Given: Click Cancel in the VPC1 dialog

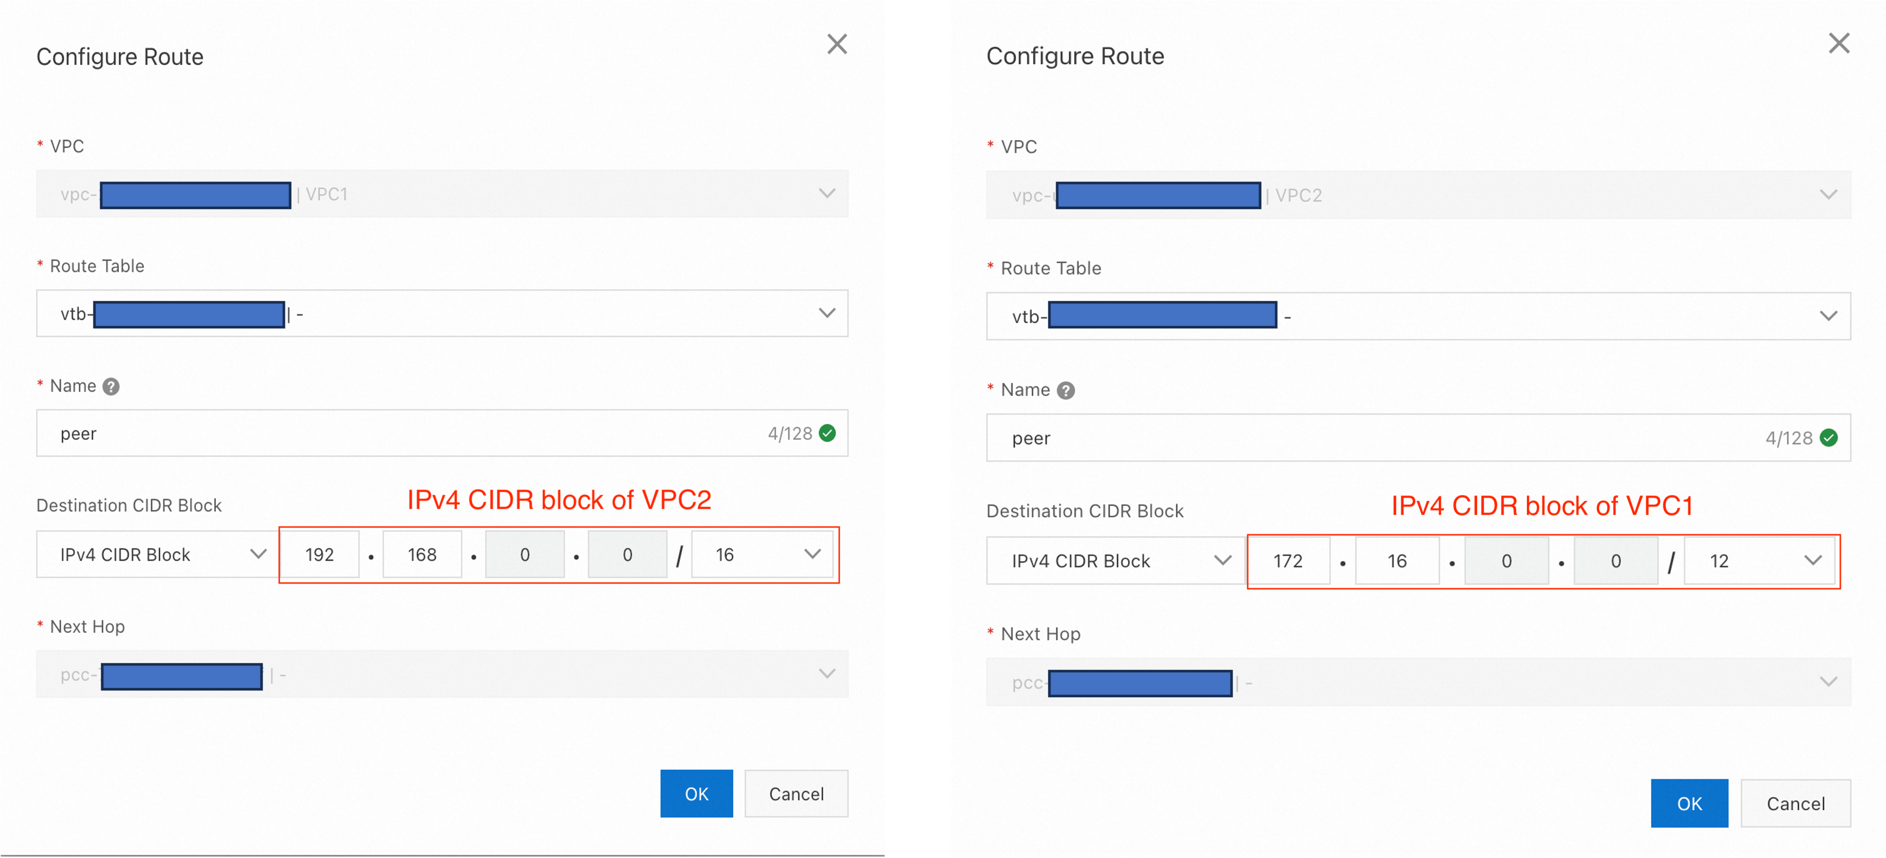Looking at the screenshot, I should pos(797,794).
